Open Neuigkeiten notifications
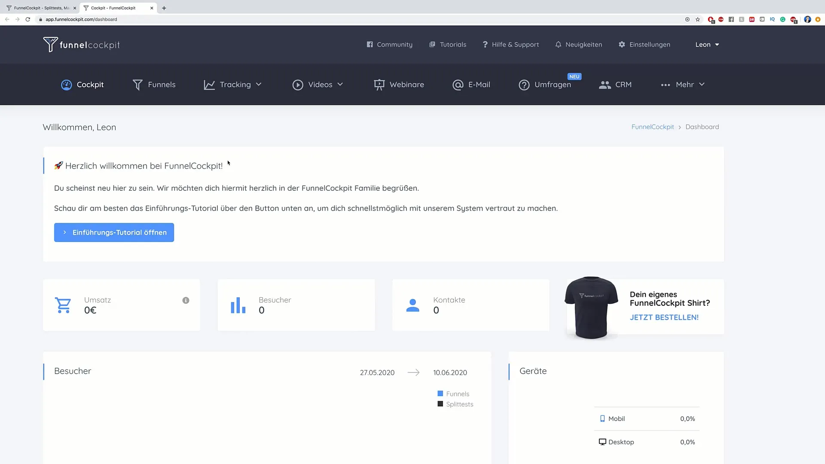825x464 pixels. coord(578,45)
